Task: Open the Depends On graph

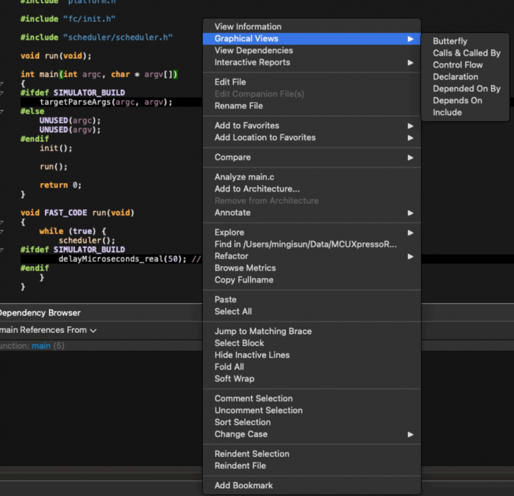Action: click(x=457, y=100)
